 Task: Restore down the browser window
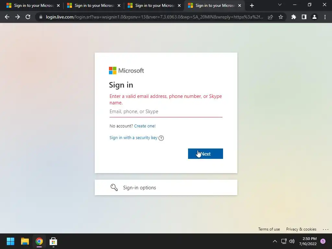[x=310, y=5]
